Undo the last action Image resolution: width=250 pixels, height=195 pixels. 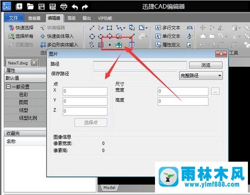[x=75, y=7]
